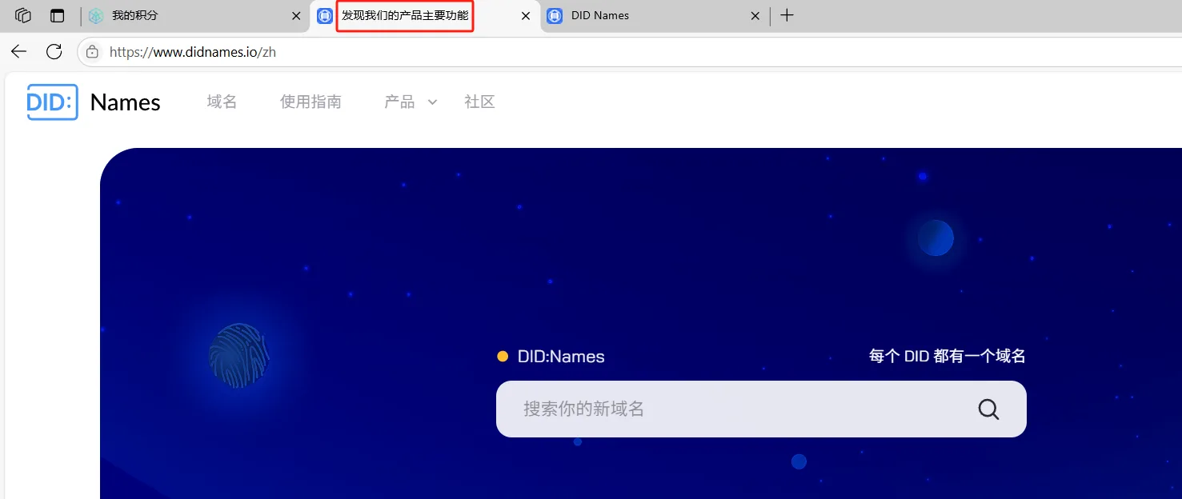Switch to the DID Names tab
Image resolution: width=1182 pixels, height=499 pixels.
click(x=655, y=15)
